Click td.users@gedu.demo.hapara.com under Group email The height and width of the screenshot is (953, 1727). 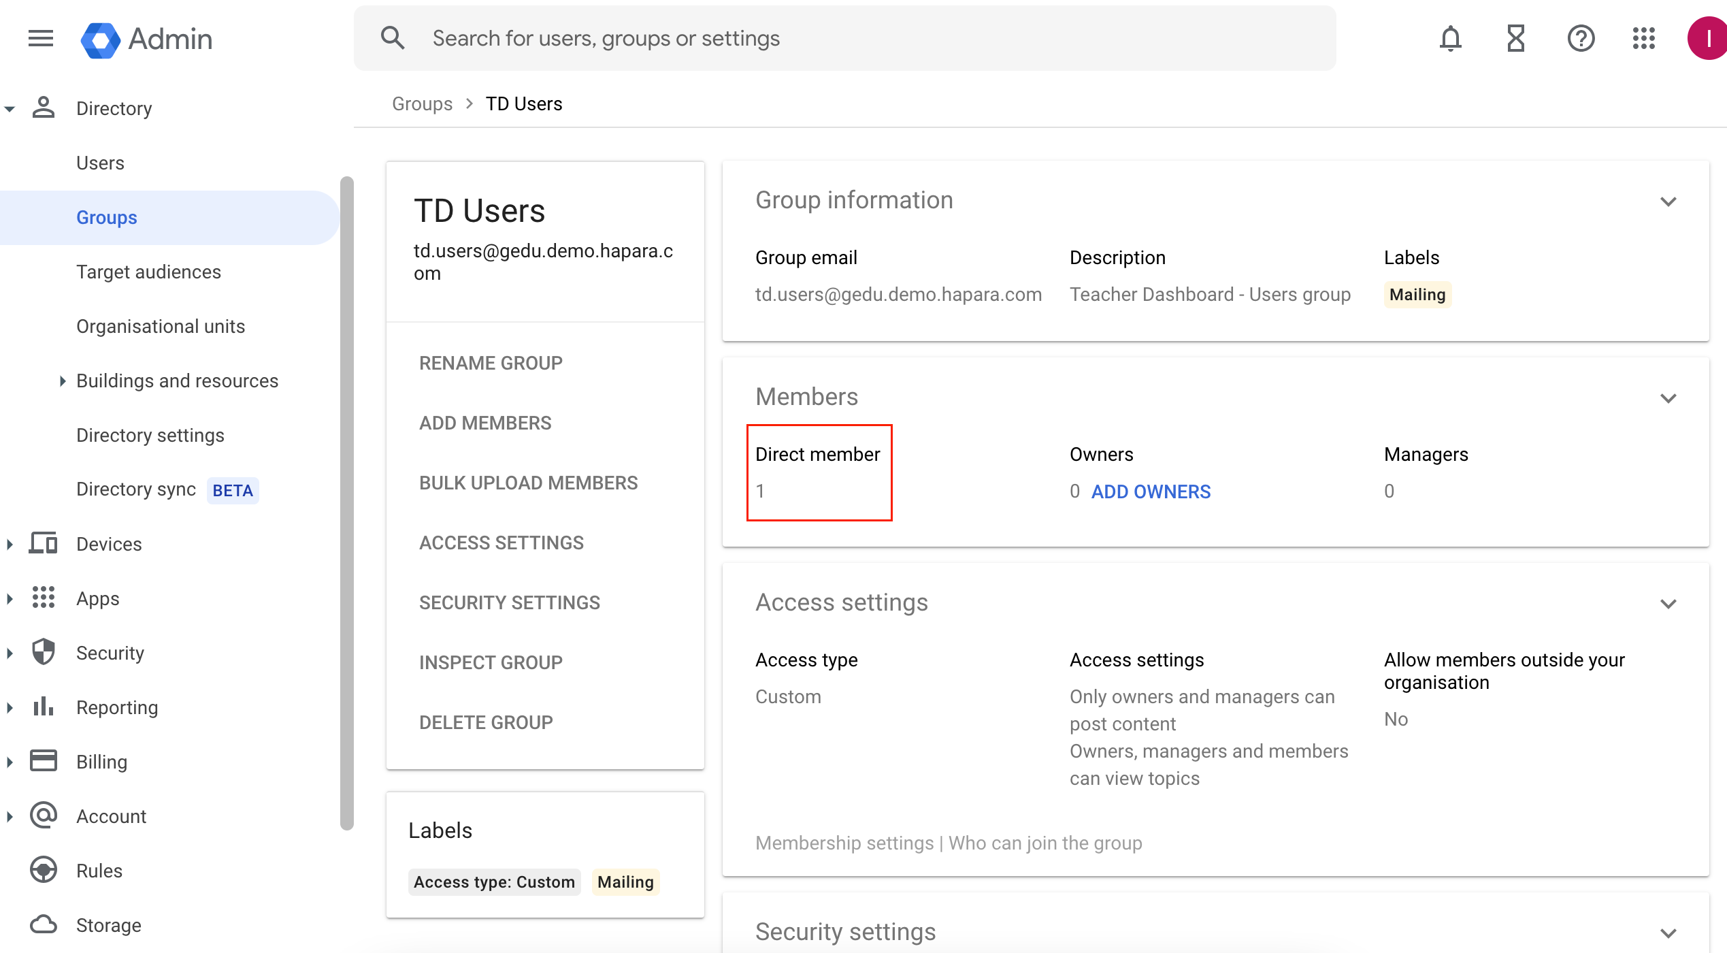click(x=898, y=295)
